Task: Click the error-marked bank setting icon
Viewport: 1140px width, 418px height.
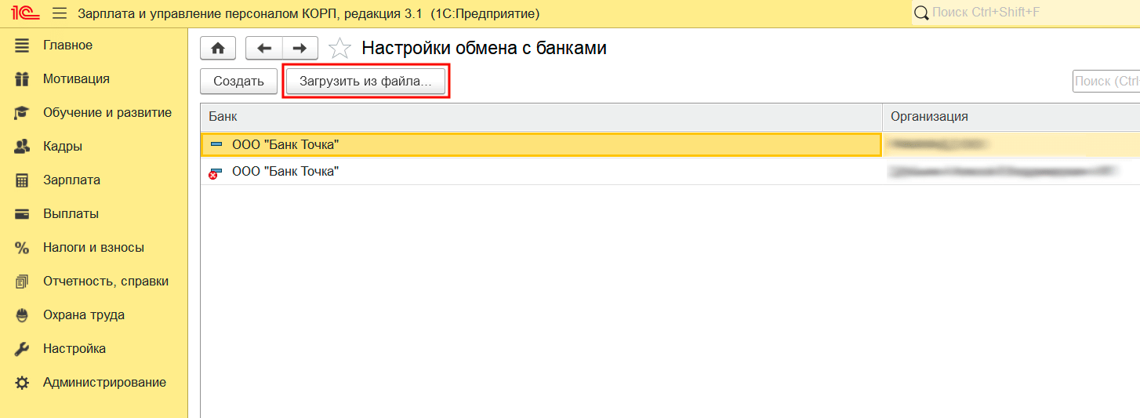Action: (x=214, y=173)
